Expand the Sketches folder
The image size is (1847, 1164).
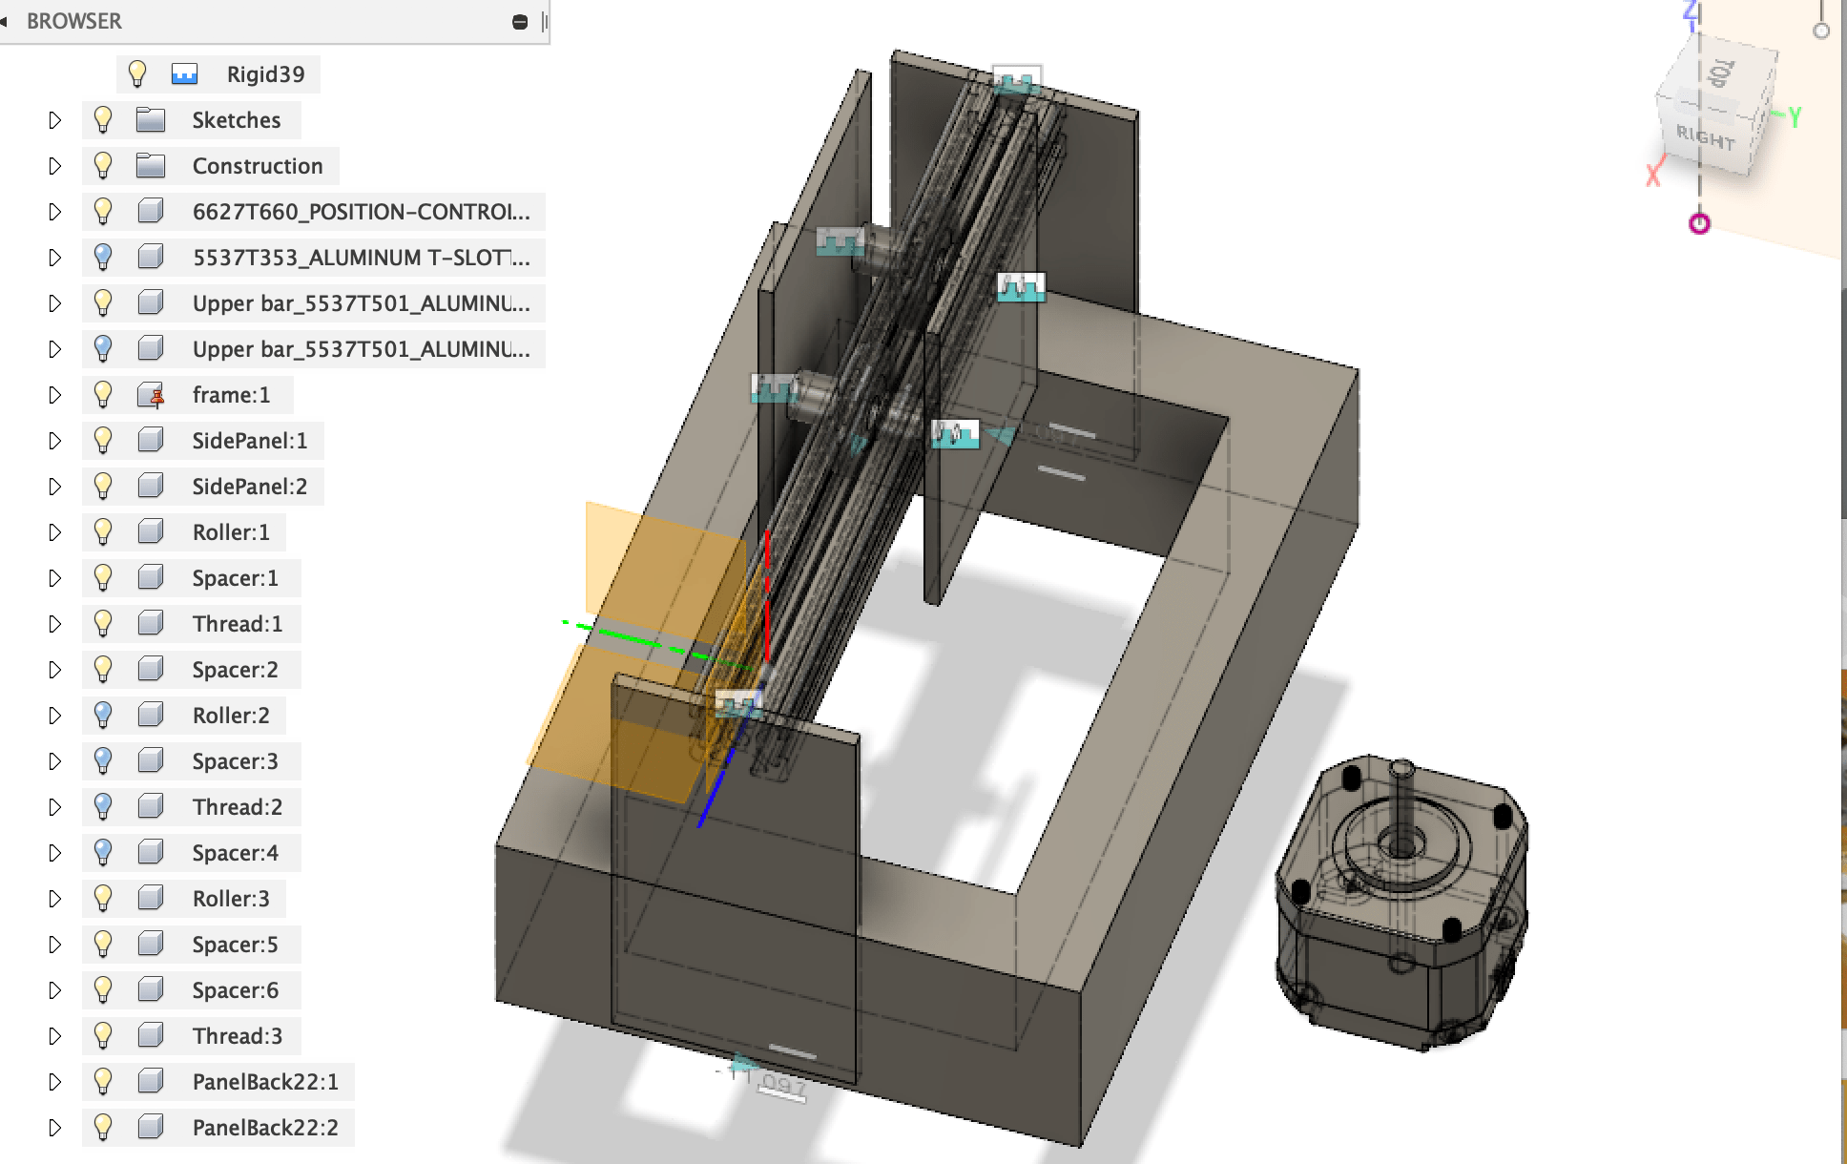click(x=54, y=120)
